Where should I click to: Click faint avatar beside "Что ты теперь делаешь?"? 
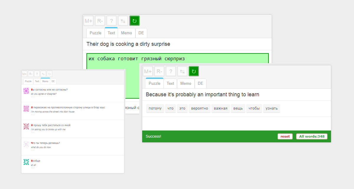coord(26,144)
